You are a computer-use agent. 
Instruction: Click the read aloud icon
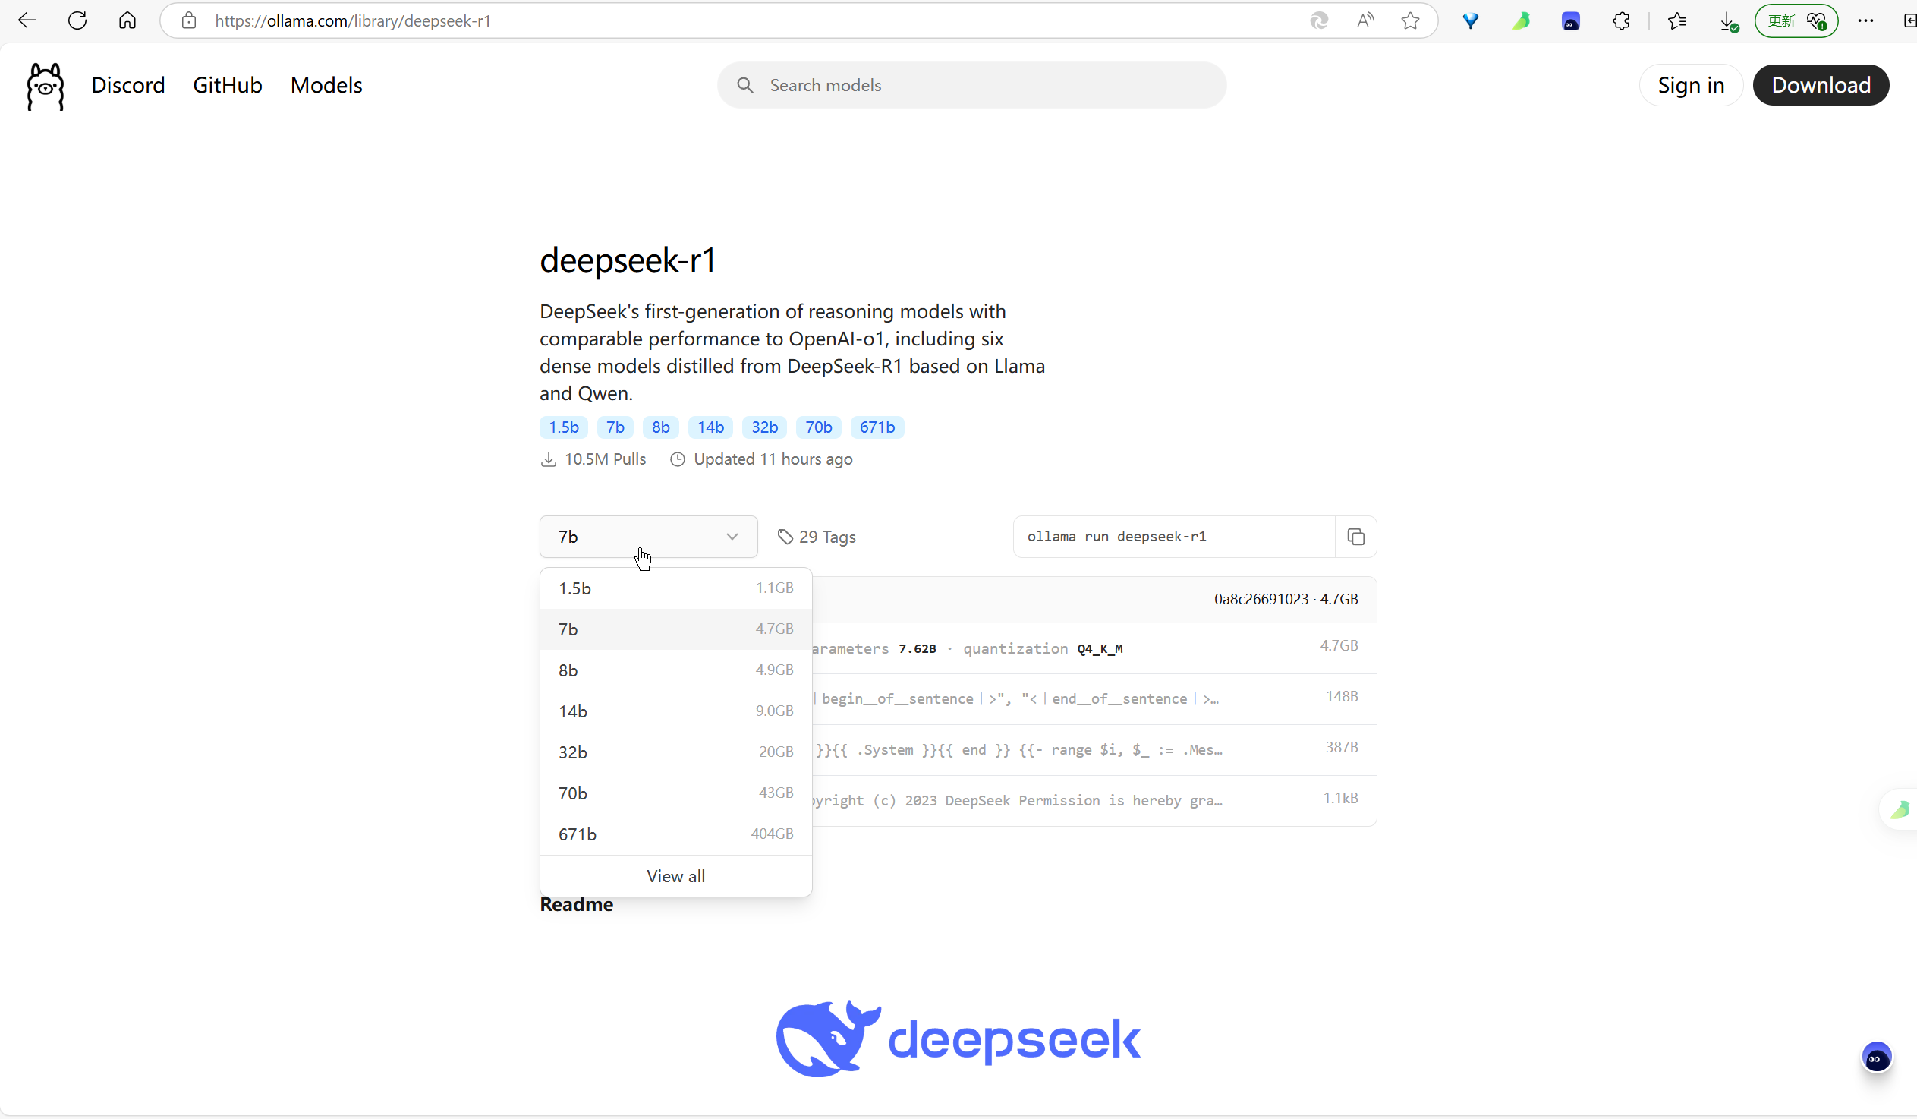(x=1365, y=20)
